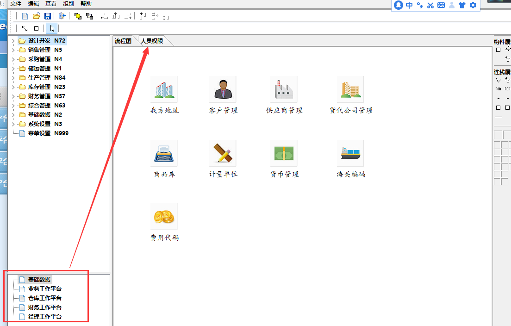Open the 计量单位 (Measurement Unit) icon
Screen dimensions: 511x326
(x=223, y=153)
